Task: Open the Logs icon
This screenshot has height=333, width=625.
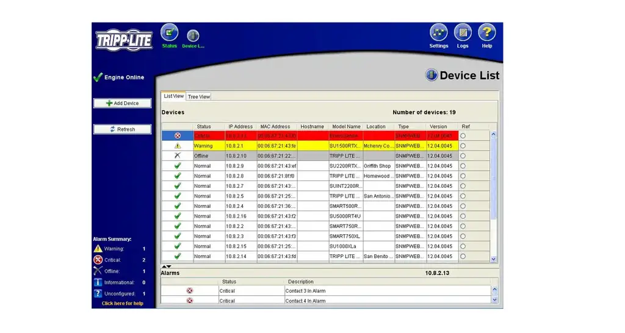Action: 463,33
